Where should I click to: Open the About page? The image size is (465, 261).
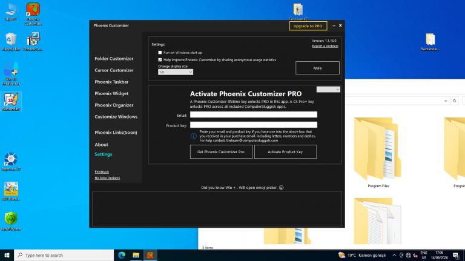coord(102,145)
